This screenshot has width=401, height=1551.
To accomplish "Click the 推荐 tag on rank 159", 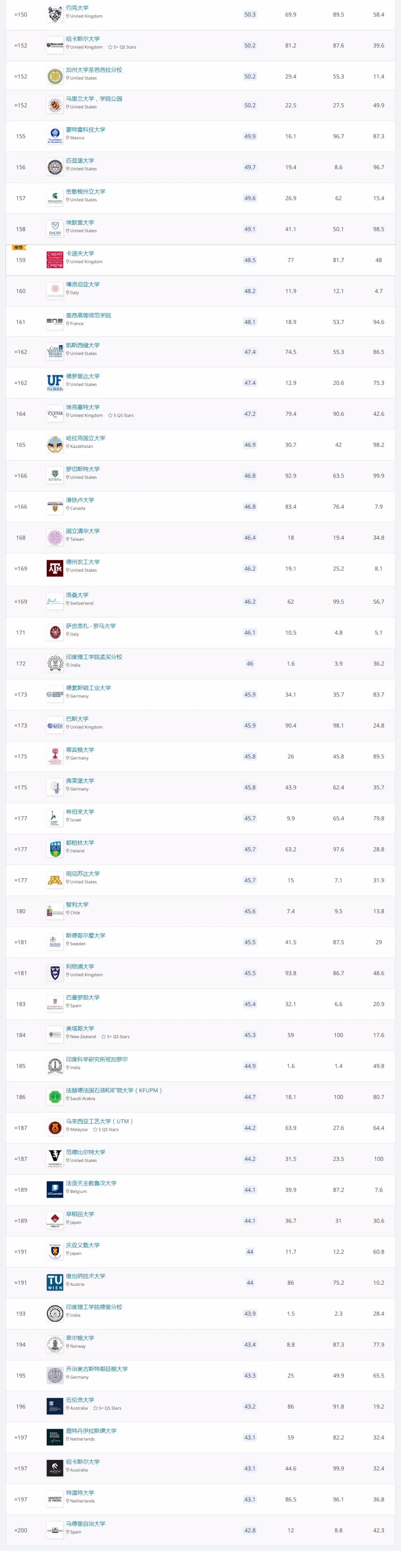I will point(18,247).
